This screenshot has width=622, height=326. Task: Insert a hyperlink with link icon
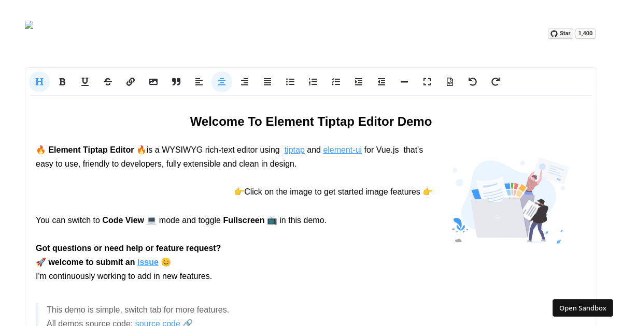point(131,82)
